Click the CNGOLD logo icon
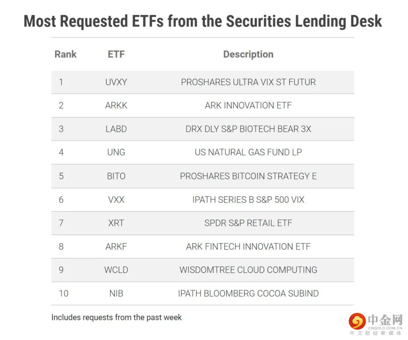 click(357, 321)
